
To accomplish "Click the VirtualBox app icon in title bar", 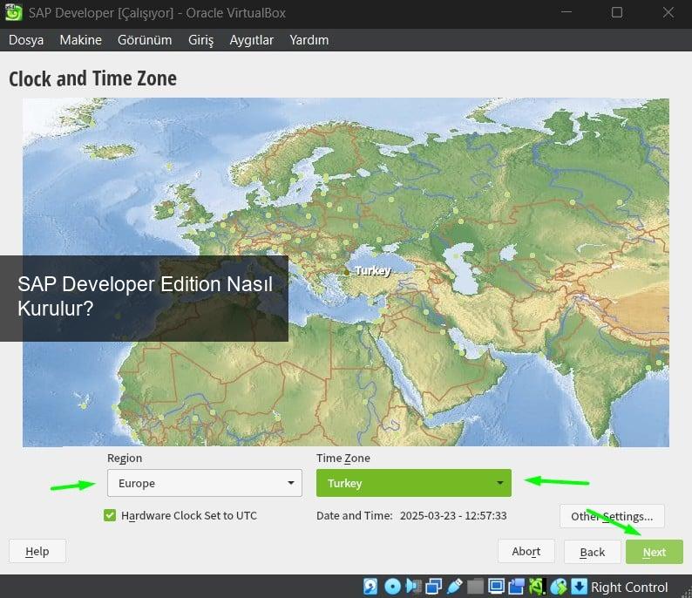I will coord(13,13).
